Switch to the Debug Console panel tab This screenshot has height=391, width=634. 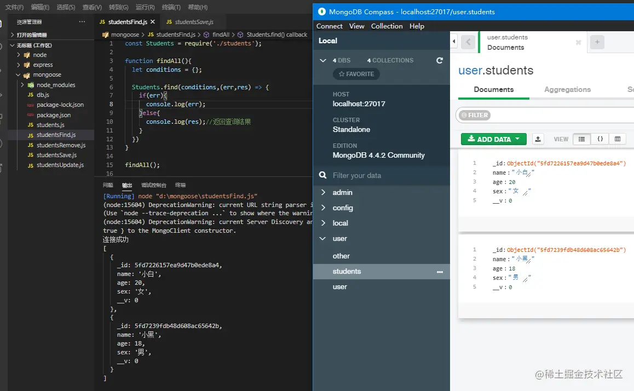tap(154, 185)
